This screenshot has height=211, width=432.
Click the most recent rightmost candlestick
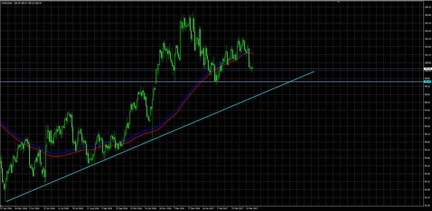pyautogui.click(x=253, y=68)
